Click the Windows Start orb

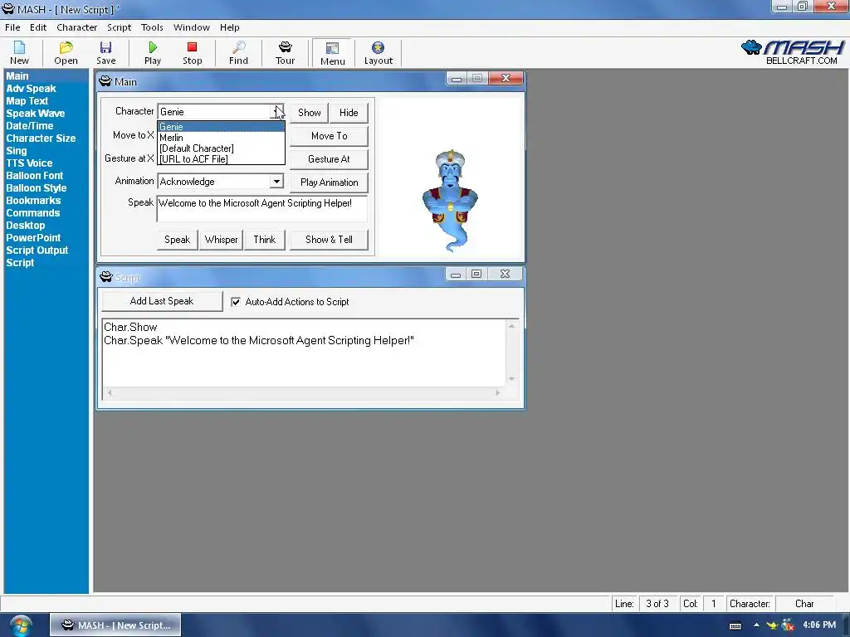[x=20, y=625]
